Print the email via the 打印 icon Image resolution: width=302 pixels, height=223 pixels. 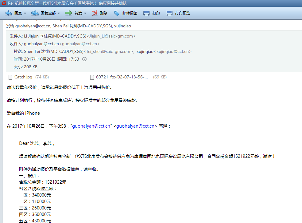pyautogui.click(x=147, y=13)
